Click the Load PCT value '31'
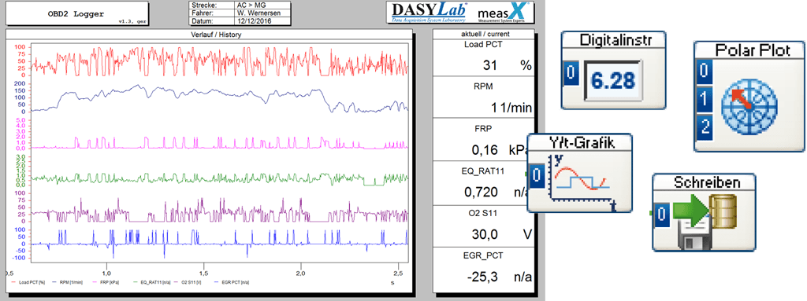 (x=490, y=66)
